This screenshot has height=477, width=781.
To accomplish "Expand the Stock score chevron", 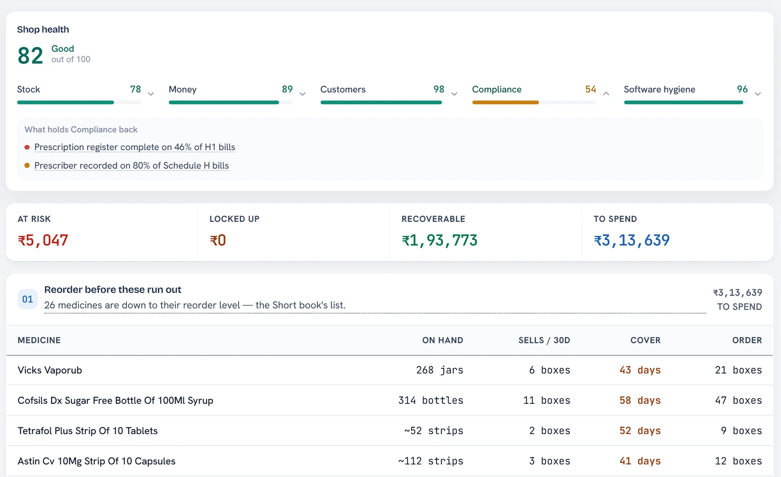I will (151, 94).
